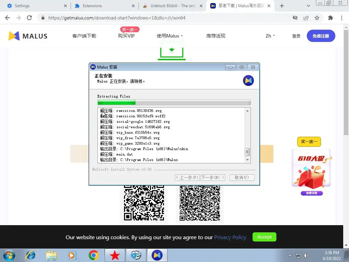Screen dimensions: 349x262
Task: Click the installer log scrollbar thumb
Action: pyautogui.click(x=247, y=152)
